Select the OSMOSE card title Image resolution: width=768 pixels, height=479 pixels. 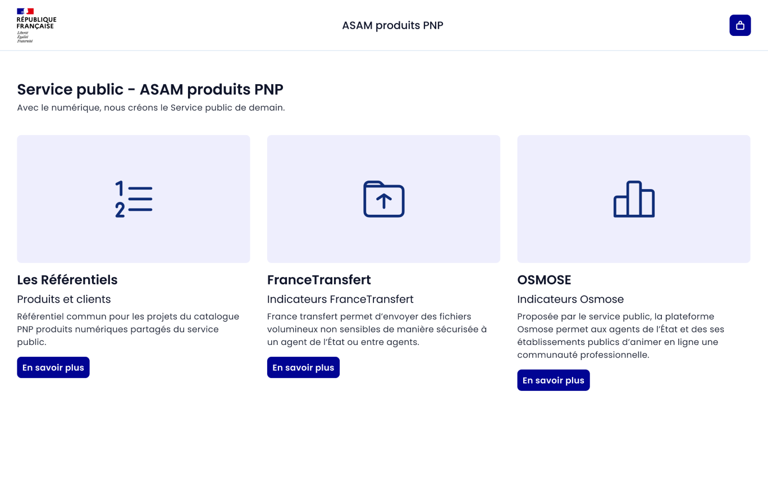pyautogui.click(x=544, y=279)
